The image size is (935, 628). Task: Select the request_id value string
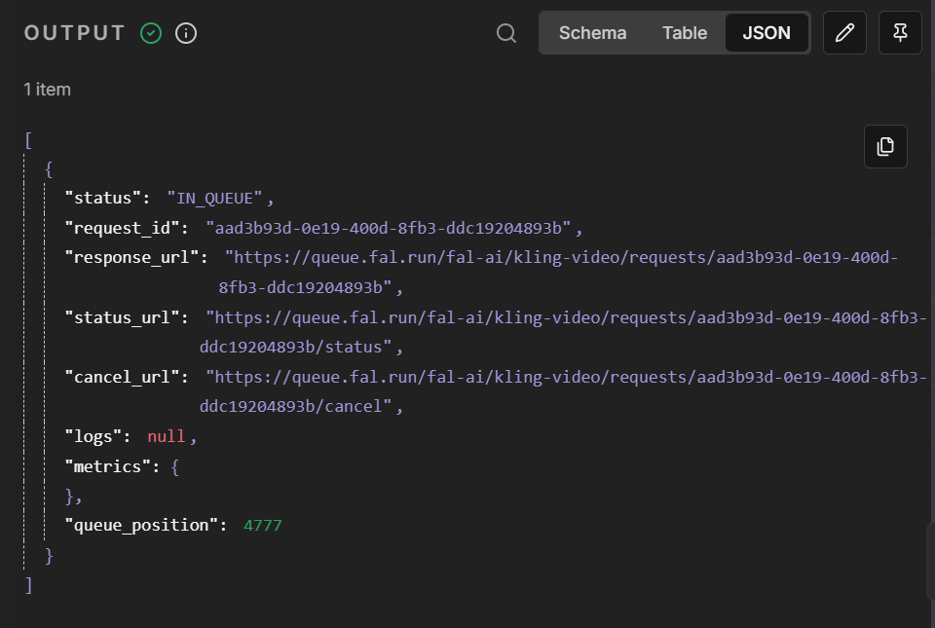coord(393,228)
